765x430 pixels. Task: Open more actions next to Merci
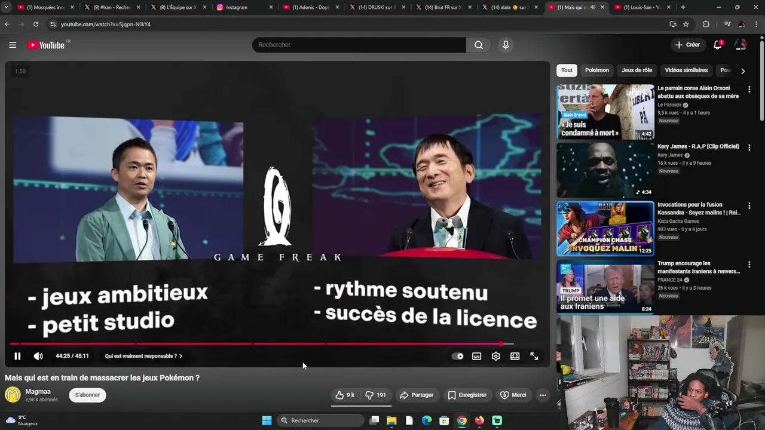coord(543,395)
